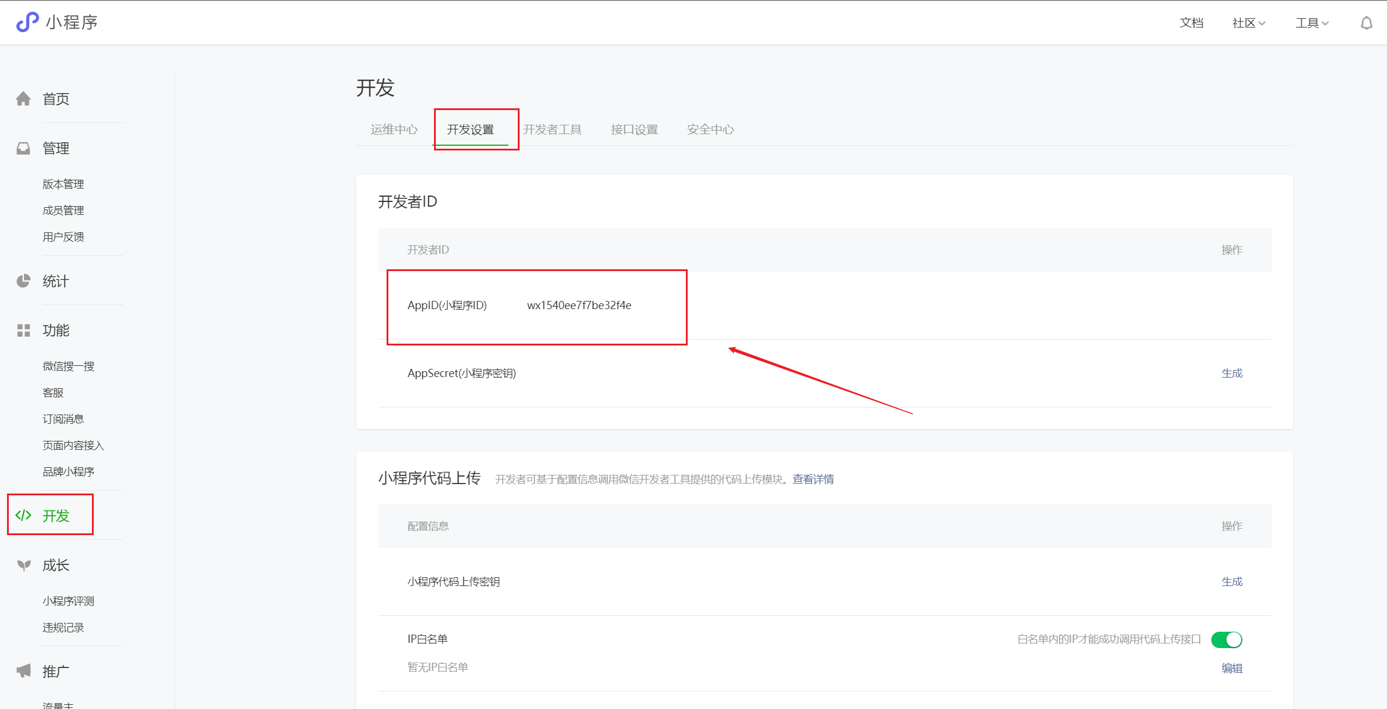Click 生成 next to AppSecret

click(x=1232, y=373)
